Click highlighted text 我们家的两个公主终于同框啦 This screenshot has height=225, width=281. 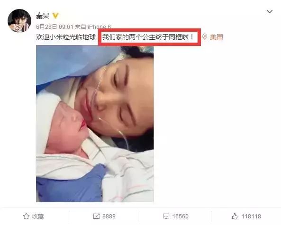[x=148, y=37]
